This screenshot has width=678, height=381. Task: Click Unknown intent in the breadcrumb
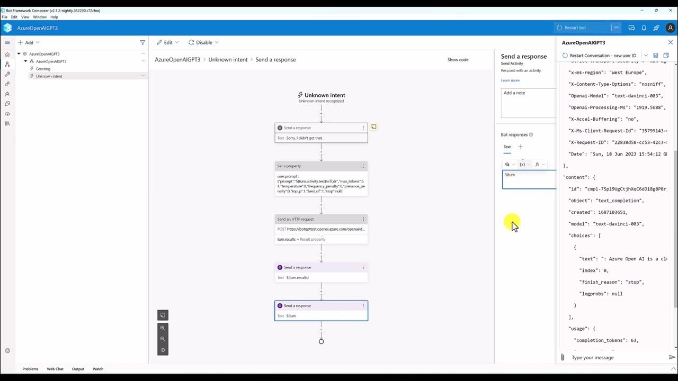point(228,60)
